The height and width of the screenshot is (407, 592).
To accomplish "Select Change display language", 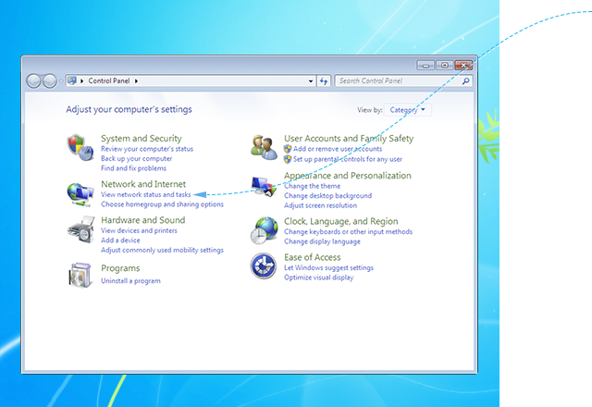I will coord(322,241).
